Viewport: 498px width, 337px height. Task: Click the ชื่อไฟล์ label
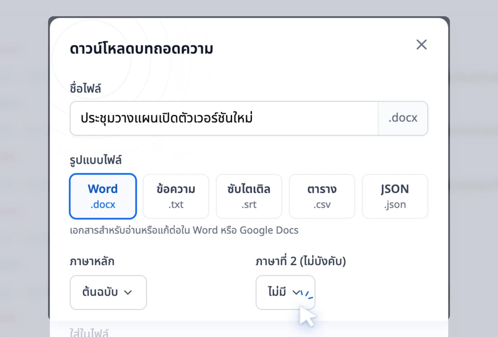(x=85, y=88)
